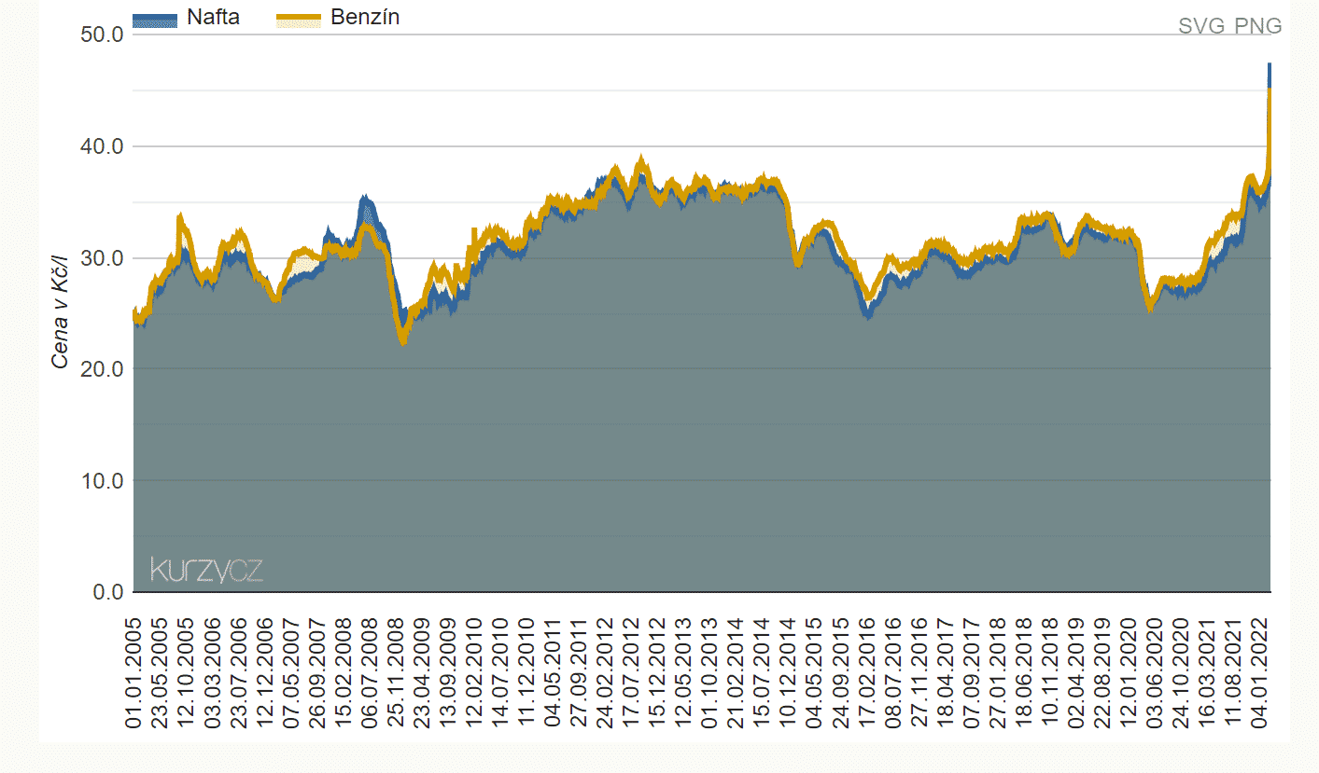Select the 17.07.2012 date label
This screenshot has width=1319, height=773.
pos(634,671)
